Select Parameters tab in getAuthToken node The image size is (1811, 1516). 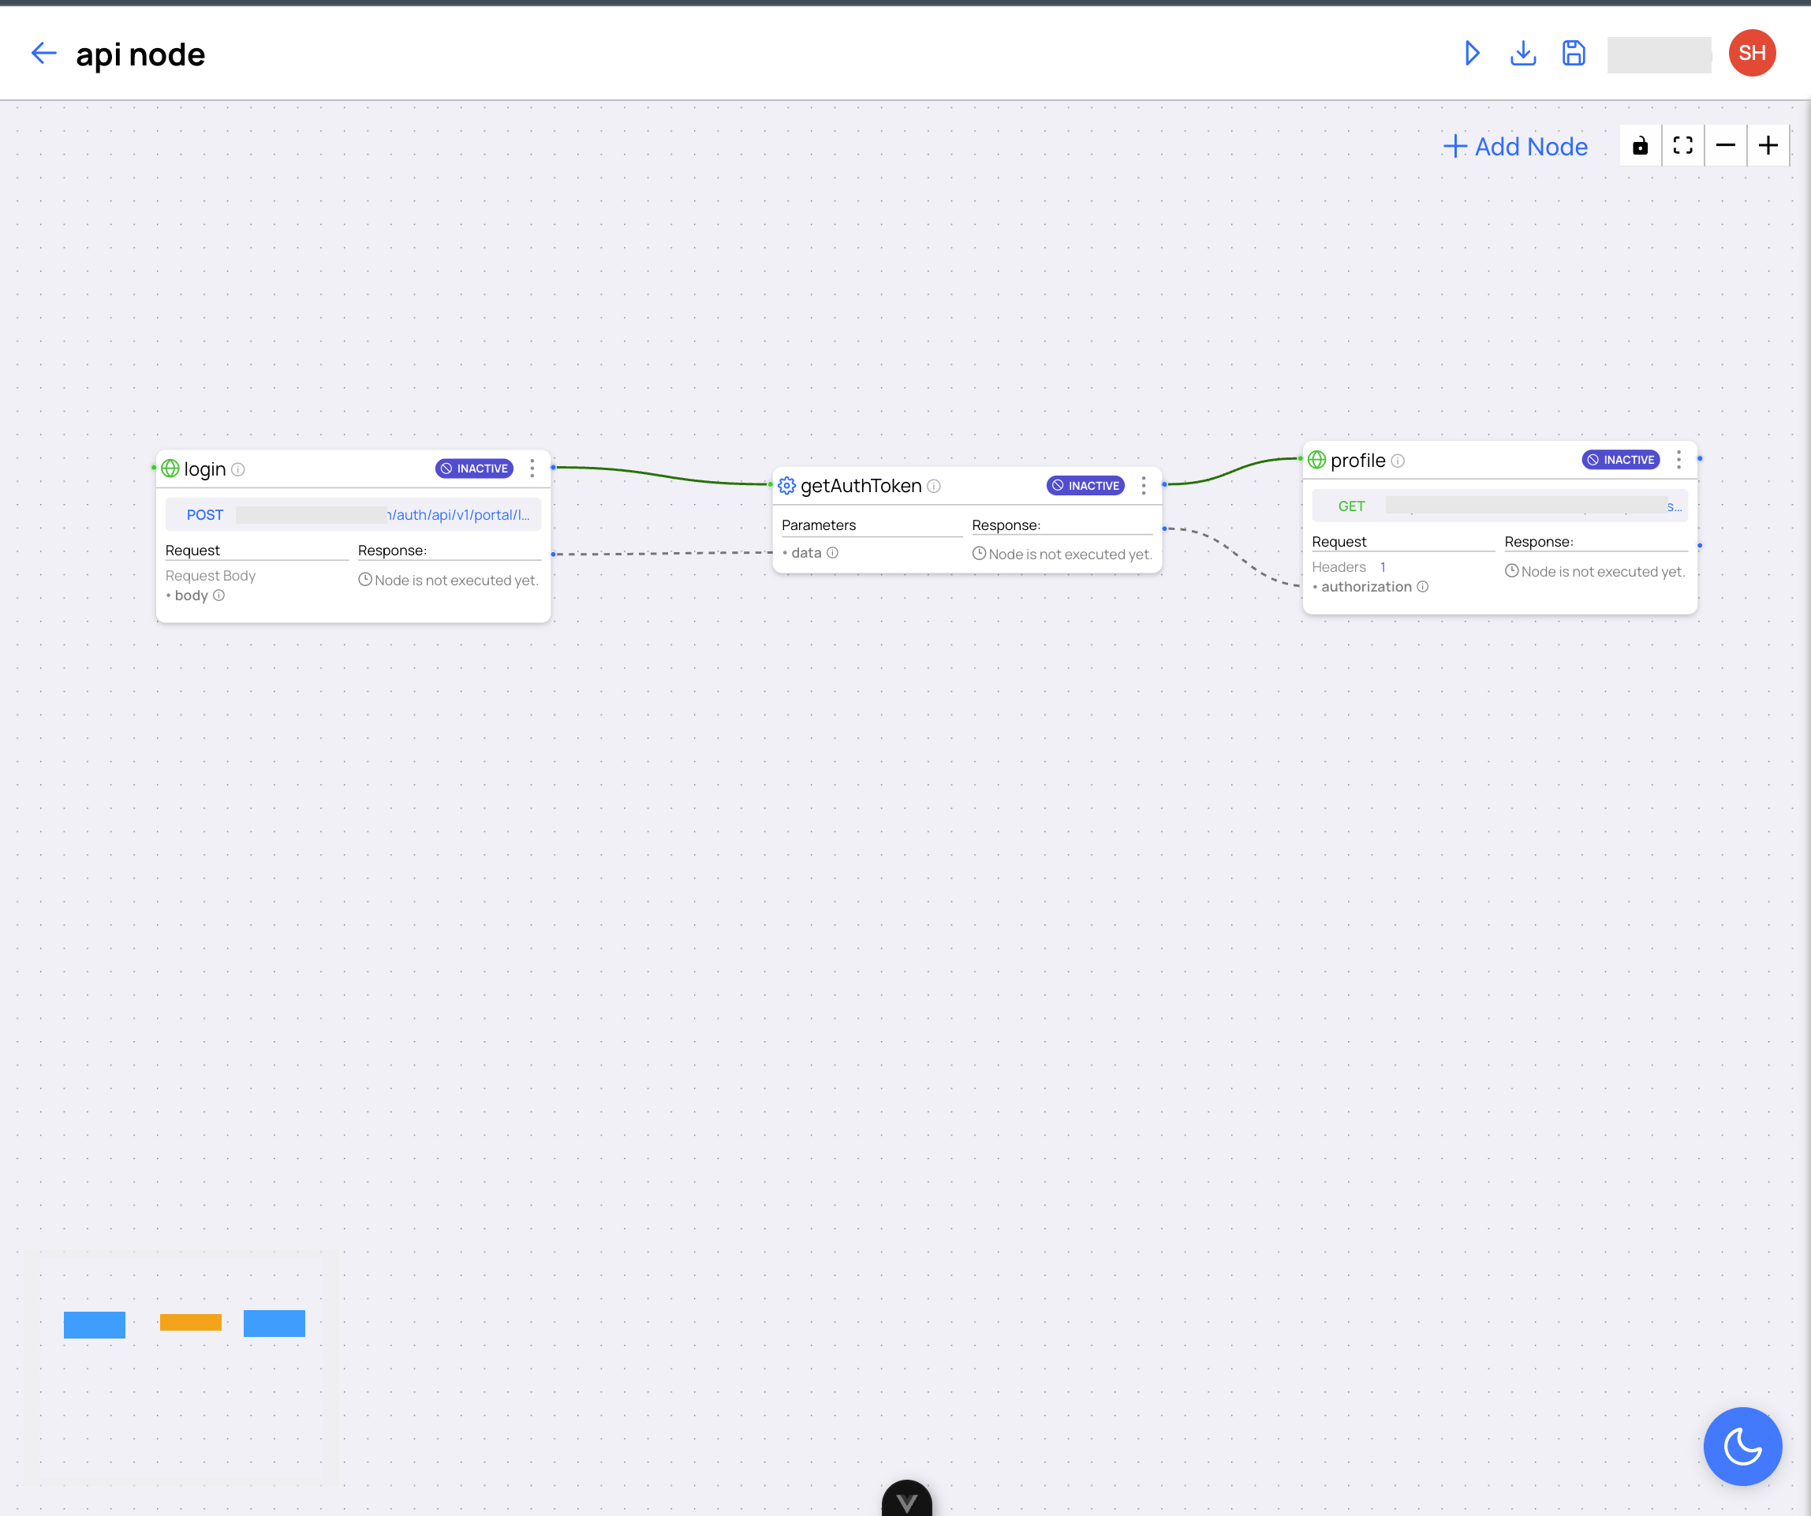820,525
